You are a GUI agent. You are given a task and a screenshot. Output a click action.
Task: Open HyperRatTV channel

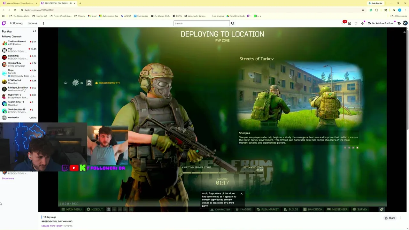(x=19, y=96)
